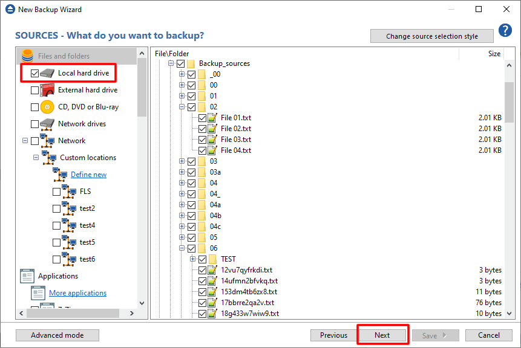This screenshot has width=521, height=348.
Task: Click the Applications panel icon
Action: [27, 275]
